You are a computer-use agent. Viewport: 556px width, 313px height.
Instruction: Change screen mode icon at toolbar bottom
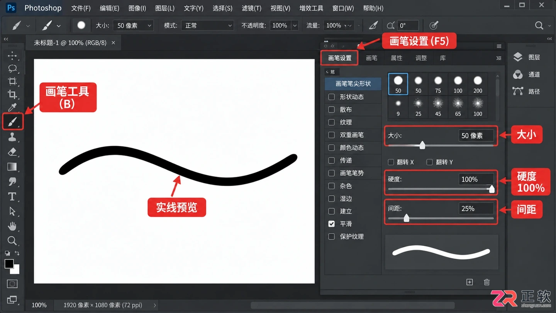(x=12, y=299)
